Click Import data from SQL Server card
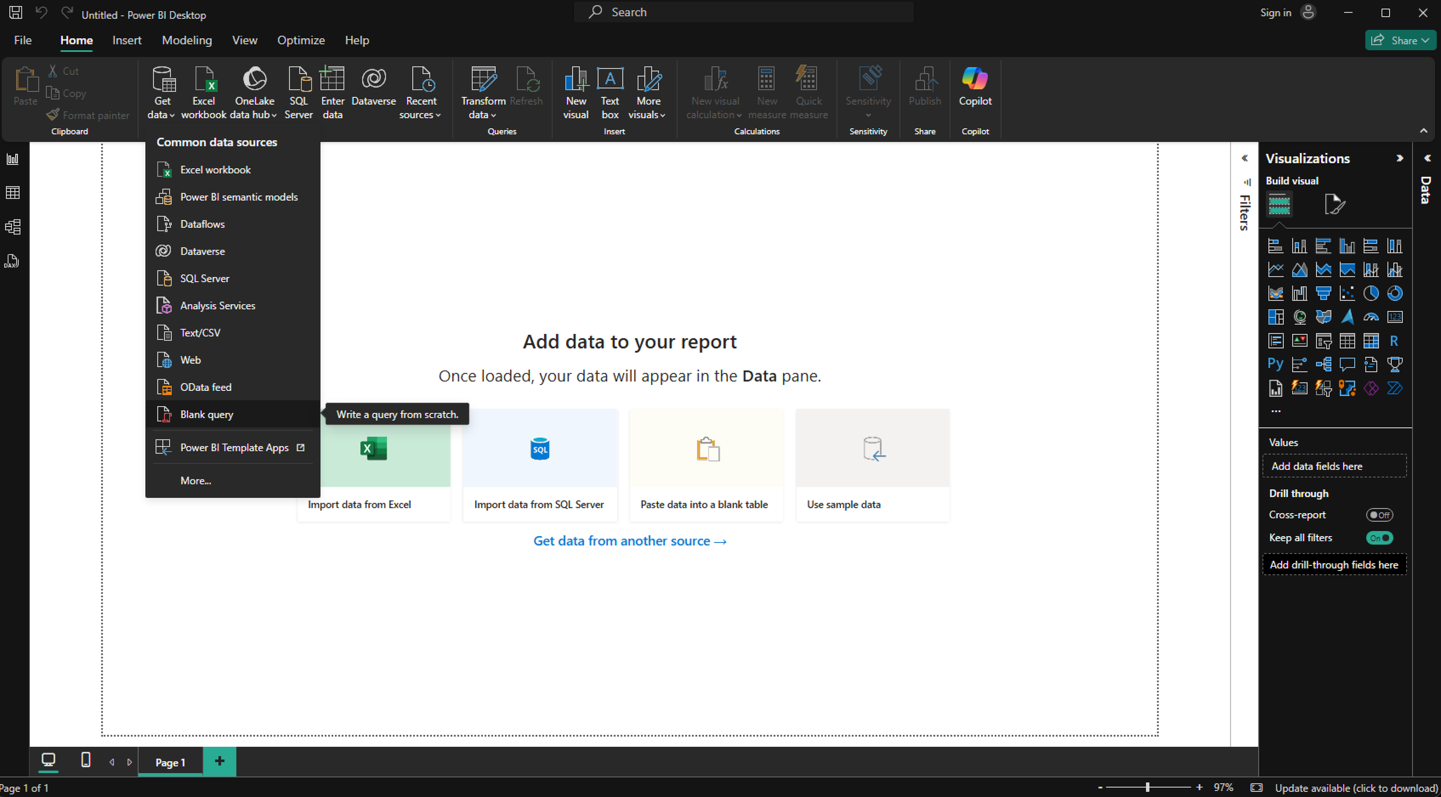1441x797 pixels. pyautogui.click(x=539, y=465)
